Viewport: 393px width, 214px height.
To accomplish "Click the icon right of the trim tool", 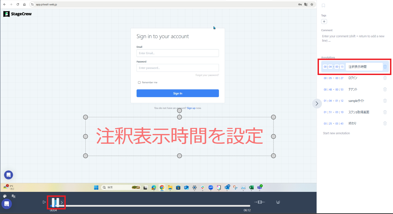I will point(278,202).
